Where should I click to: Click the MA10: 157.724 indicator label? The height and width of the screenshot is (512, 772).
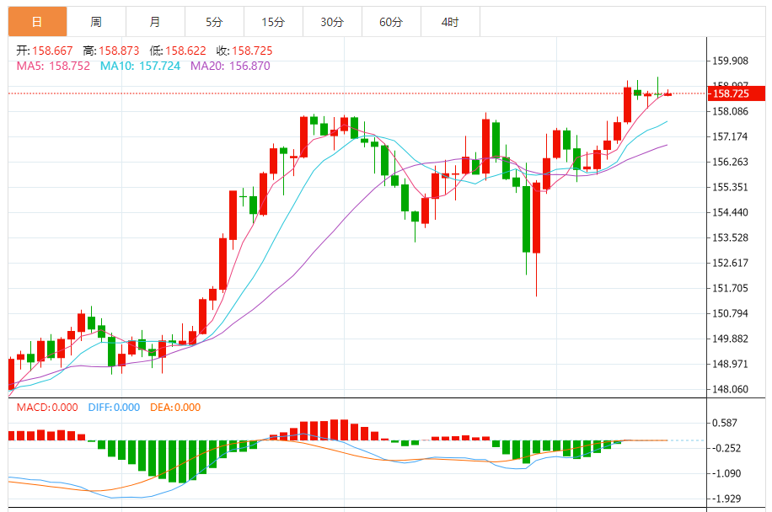pyautogui.click(x=140, y=66)
